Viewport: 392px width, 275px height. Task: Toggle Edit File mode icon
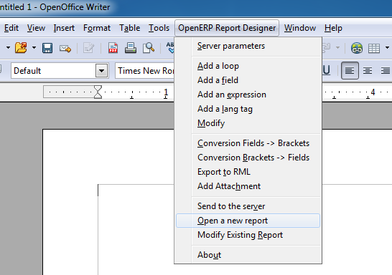(x=88, y=48)
